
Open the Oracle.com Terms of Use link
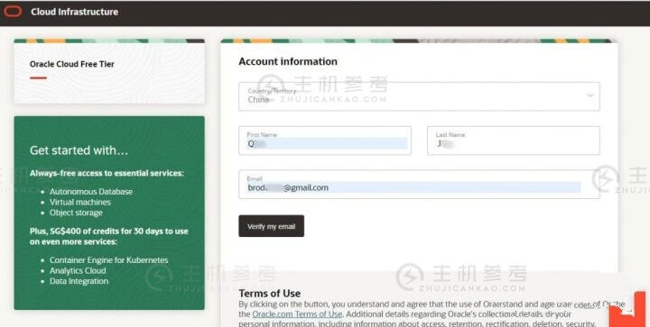[x=297, y=314]
